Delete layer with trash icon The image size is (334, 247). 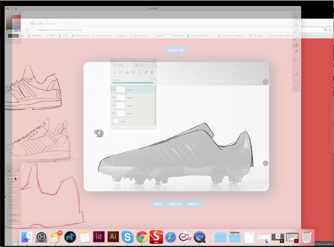click(x=152, y=72)
